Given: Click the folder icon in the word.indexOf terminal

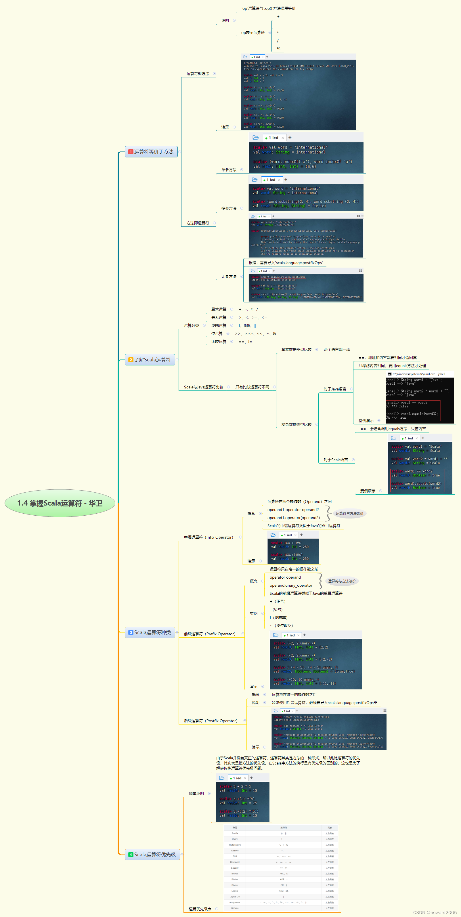Looking at the screenshot, I should [x=255, y=138].
